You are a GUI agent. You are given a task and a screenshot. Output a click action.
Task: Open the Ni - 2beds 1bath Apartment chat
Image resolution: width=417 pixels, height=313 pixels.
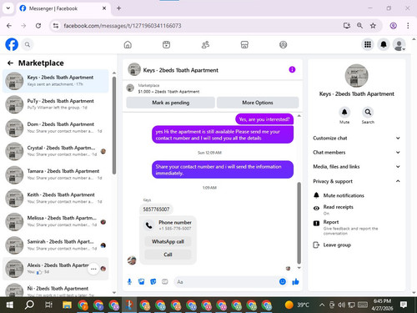click(x=56, y=290)
